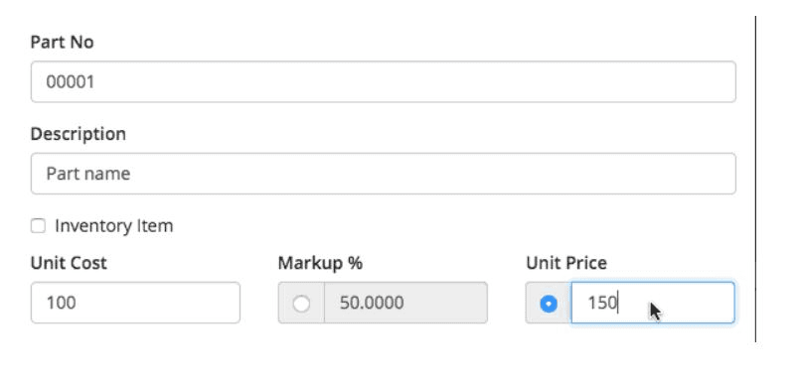
Task: Click the disabled Markup field showing 50.0000
Action: 405,303
